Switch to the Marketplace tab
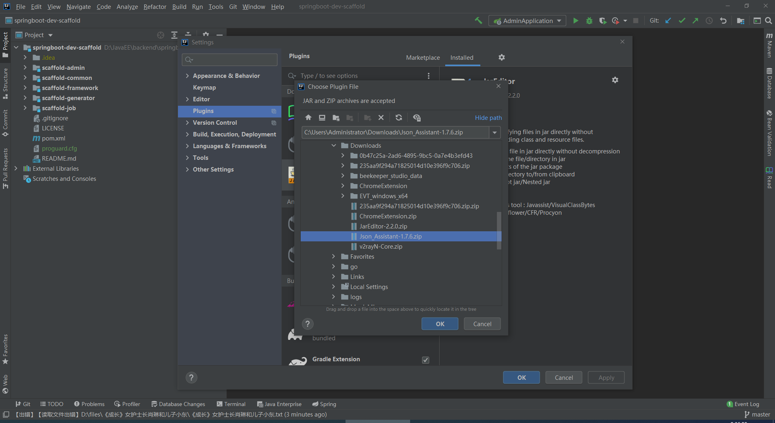The height and width of the screenshot is (423, 775). click(x=423, y=58)
